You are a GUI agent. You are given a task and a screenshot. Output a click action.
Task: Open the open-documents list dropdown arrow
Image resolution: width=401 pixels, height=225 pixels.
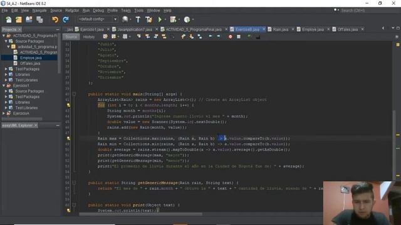(393, 28)
